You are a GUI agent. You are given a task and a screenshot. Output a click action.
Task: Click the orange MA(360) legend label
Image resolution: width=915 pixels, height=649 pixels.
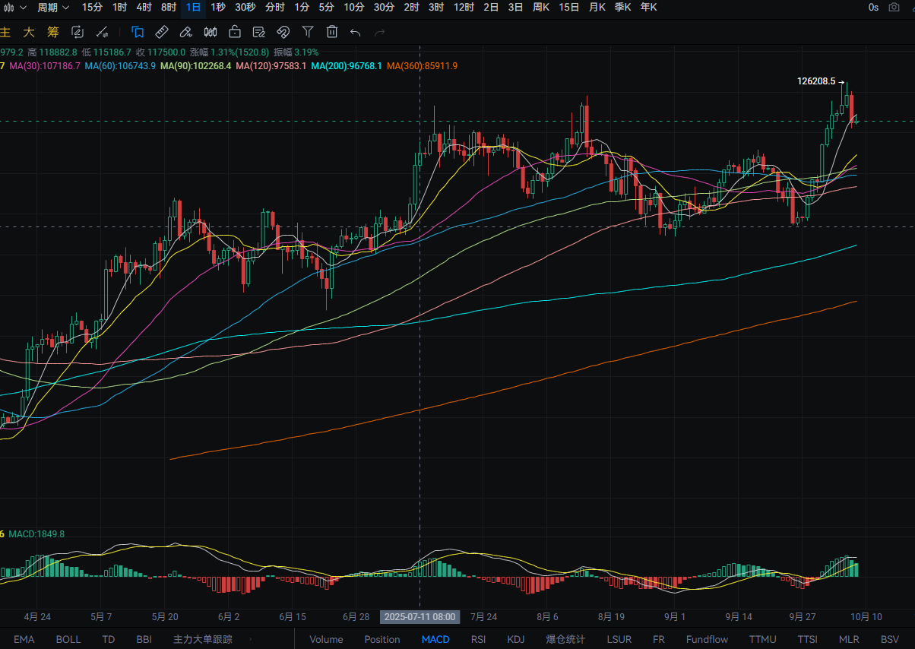point(422,66)
